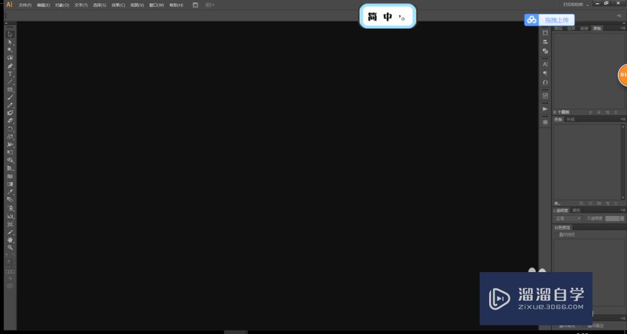Toggle the 中 language mode on IME bar
This screenshot has height=334, width=627.
tap(387, 17)
